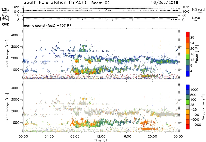Image resolution: width=206 pixels, height=142 pixels.
Task: Click the '08:00' time axis label
Action: click(x=75, y=137)
